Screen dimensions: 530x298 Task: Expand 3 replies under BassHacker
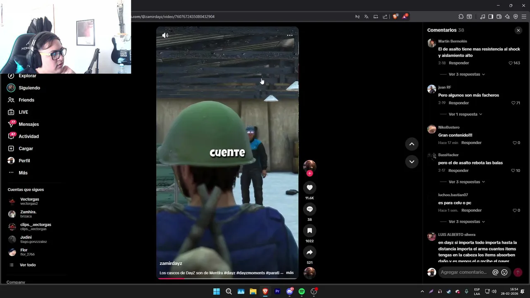pos(467,182)
